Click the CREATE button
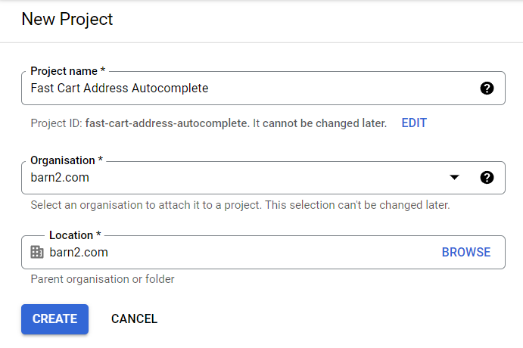 (x=54, y=318)
